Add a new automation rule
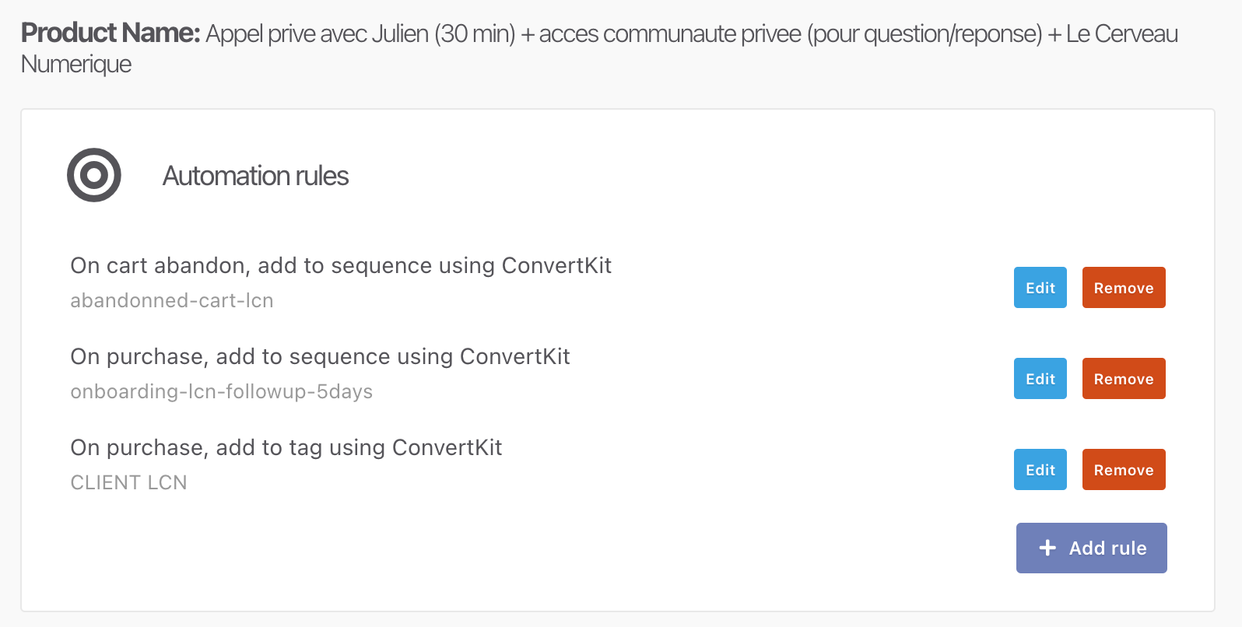 click(1091, 548)
